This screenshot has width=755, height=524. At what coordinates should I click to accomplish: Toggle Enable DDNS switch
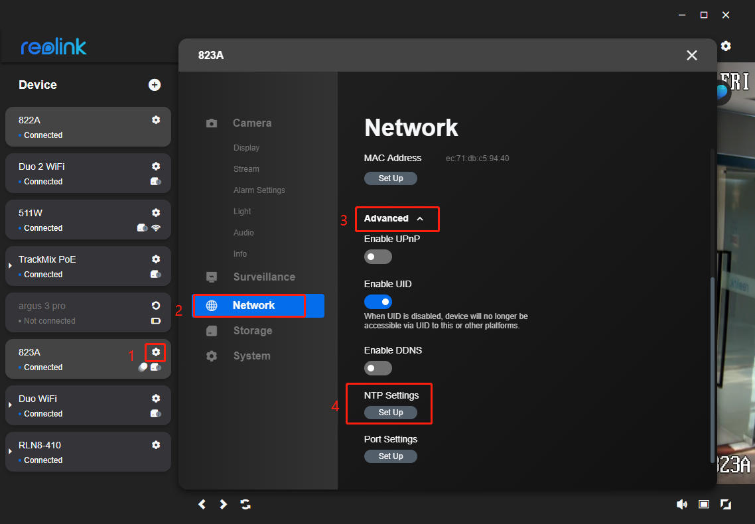click(x=378, y=368)
